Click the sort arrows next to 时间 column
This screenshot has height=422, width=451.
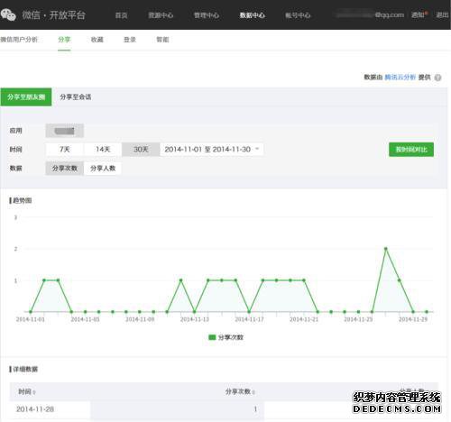[x=34, y=392]
